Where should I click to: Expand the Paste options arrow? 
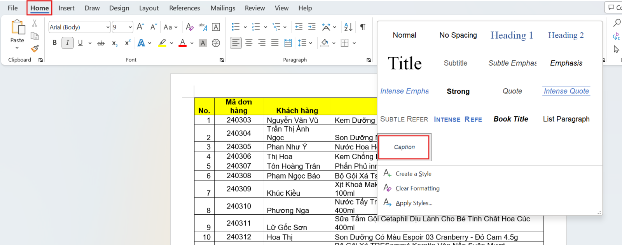(x=17, y=48)
